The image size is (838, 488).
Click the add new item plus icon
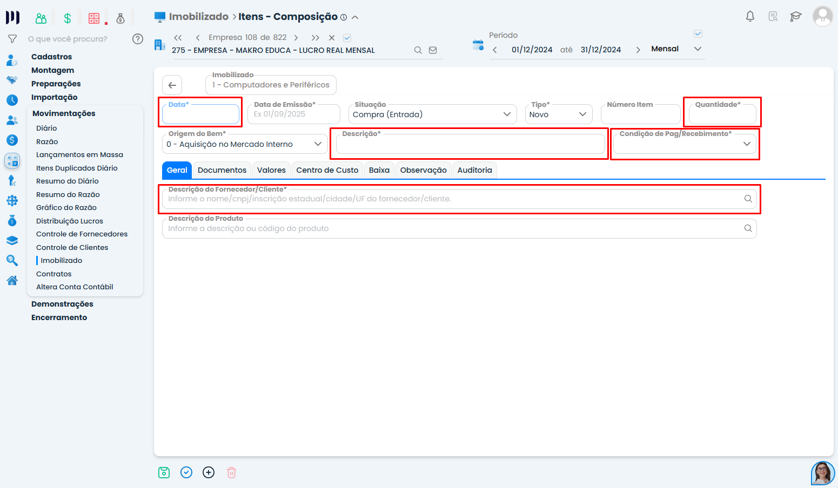[x=209, y=473]
